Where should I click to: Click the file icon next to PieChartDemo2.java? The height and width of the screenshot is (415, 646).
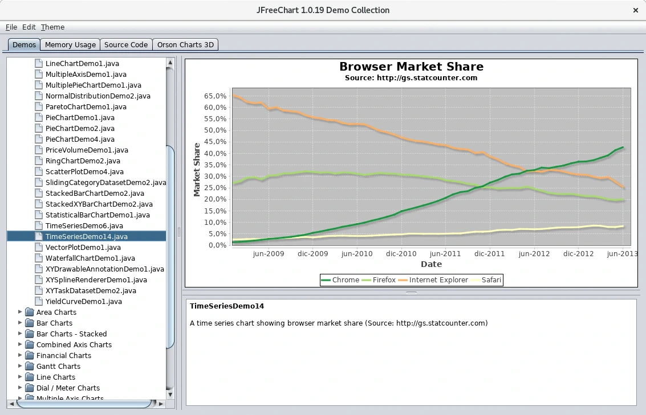[x=39, y=128]
